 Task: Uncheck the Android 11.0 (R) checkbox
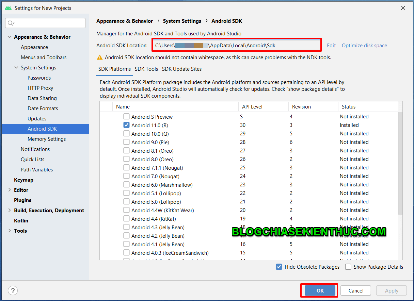tap(126, 125)
